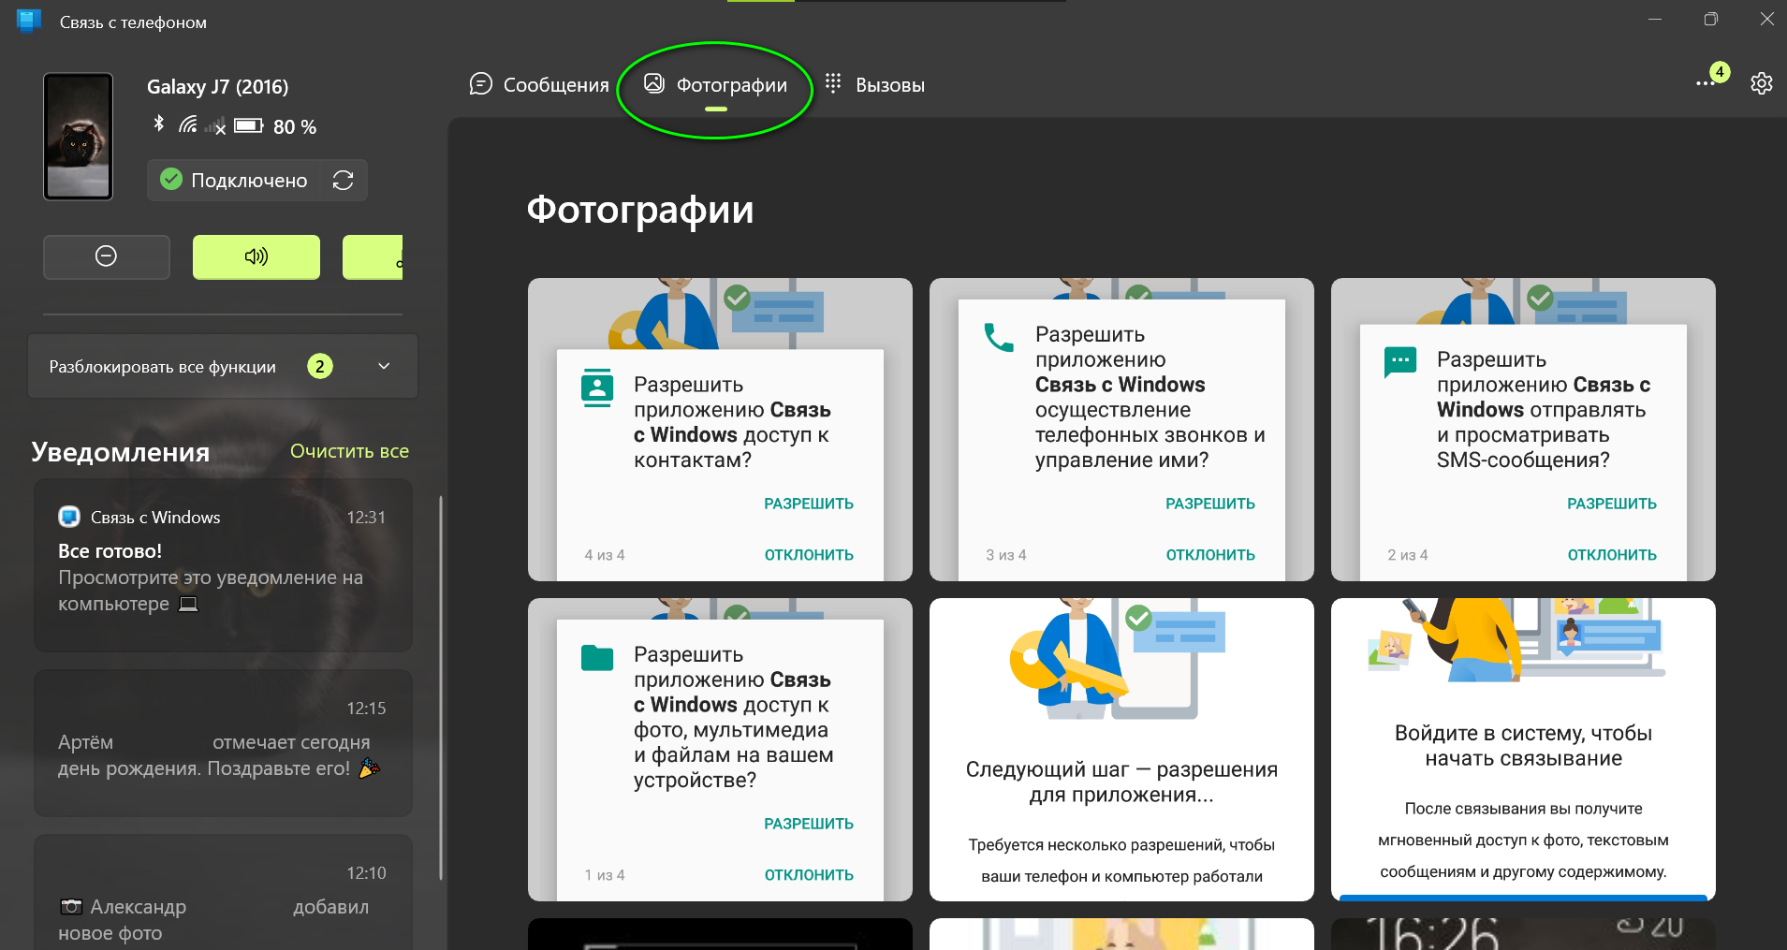
Task: Toggle phone sound speaker button
Action: [x=256, y=256]
